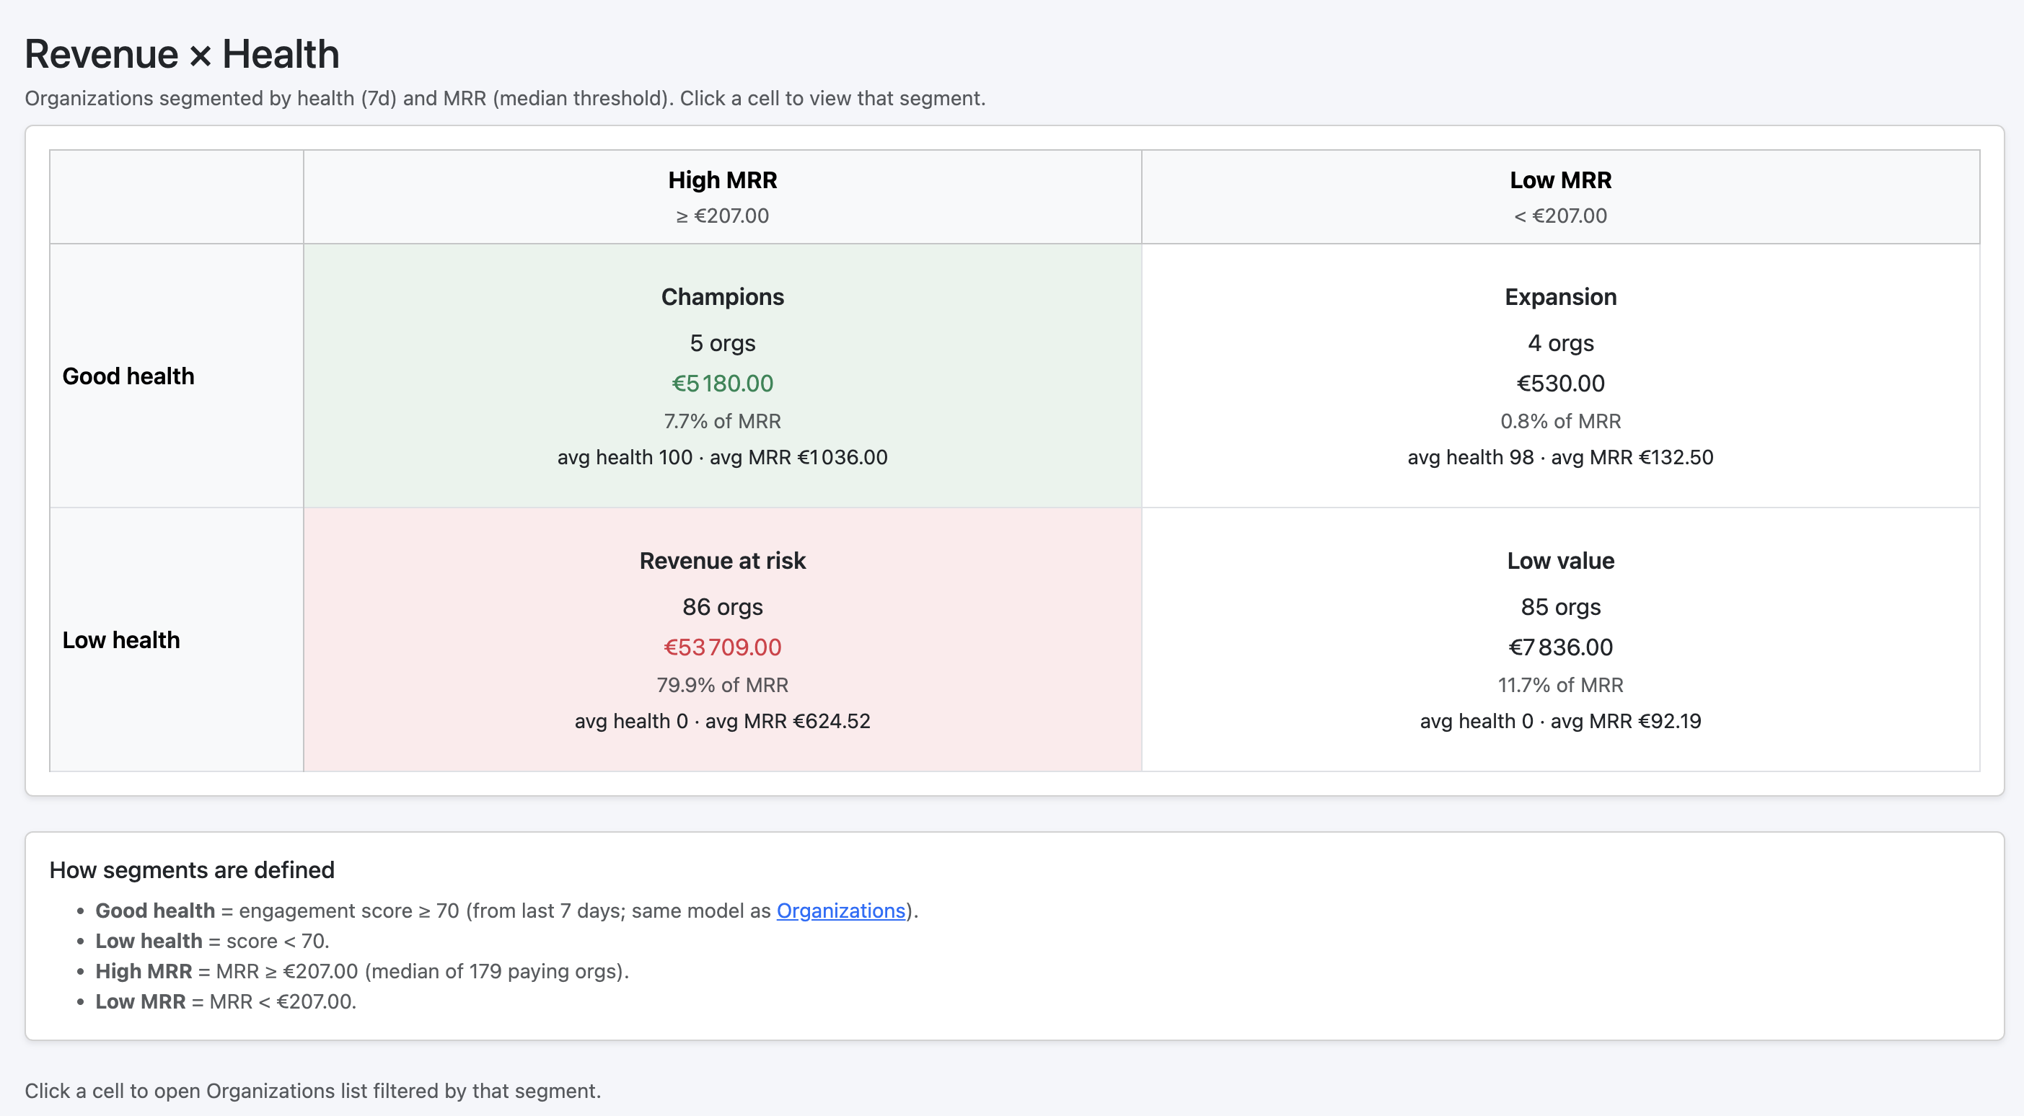Click the €7 836.00 Low value amount
This screenshot has width=2024, height=1116.
[1559, 647]
